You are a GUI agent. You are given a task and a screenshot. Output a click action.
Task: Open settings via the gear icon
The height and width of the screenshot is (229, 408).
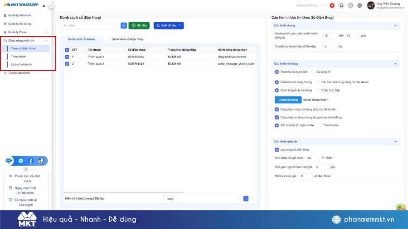tap(359, 5)
